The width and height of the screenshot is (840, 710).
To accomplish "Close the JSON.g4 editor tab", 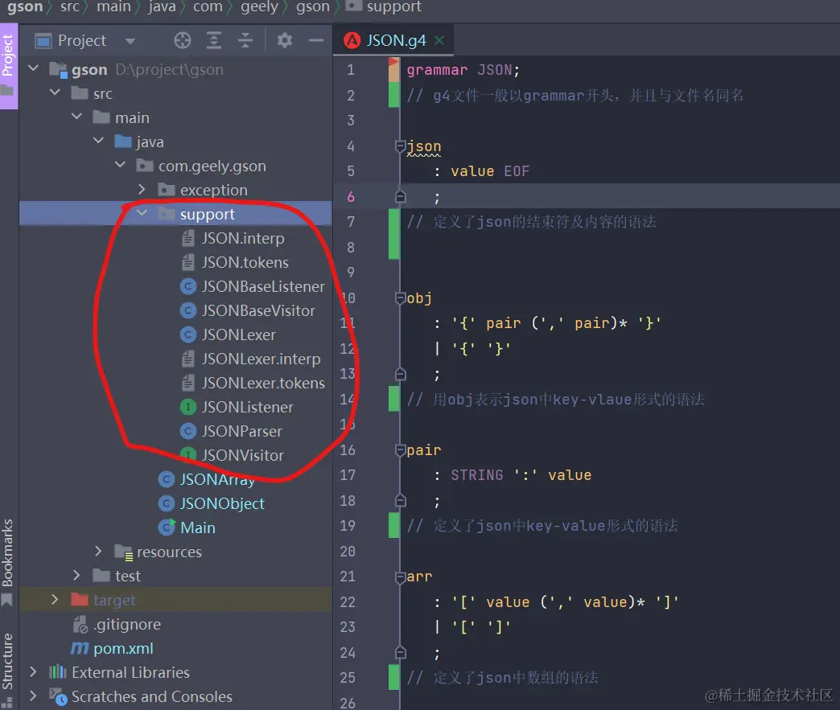I will click(x=439, y=40).
